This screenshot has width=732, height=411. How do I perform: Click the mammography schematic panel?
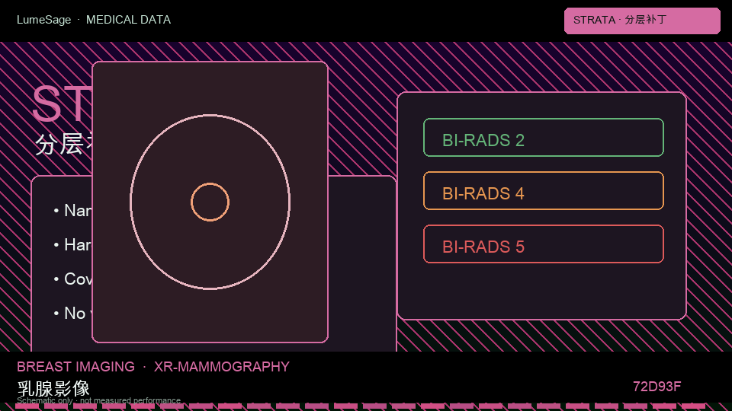click(210, 202)
